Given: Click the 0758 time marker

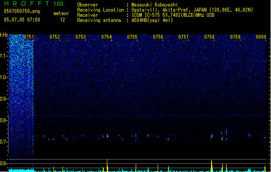Looking at the screenshot, I should tap(209, 37).
